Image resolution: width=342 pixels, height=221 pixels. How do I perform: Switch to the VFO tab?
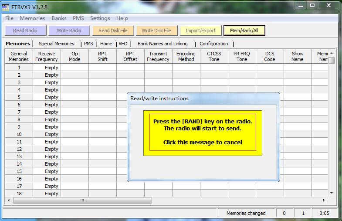123,44
